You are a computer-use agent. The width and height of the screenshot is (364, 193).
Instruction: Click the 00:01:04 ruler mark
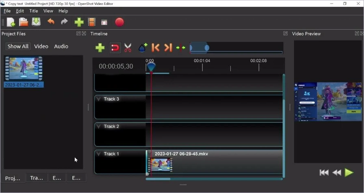[202, 61]
